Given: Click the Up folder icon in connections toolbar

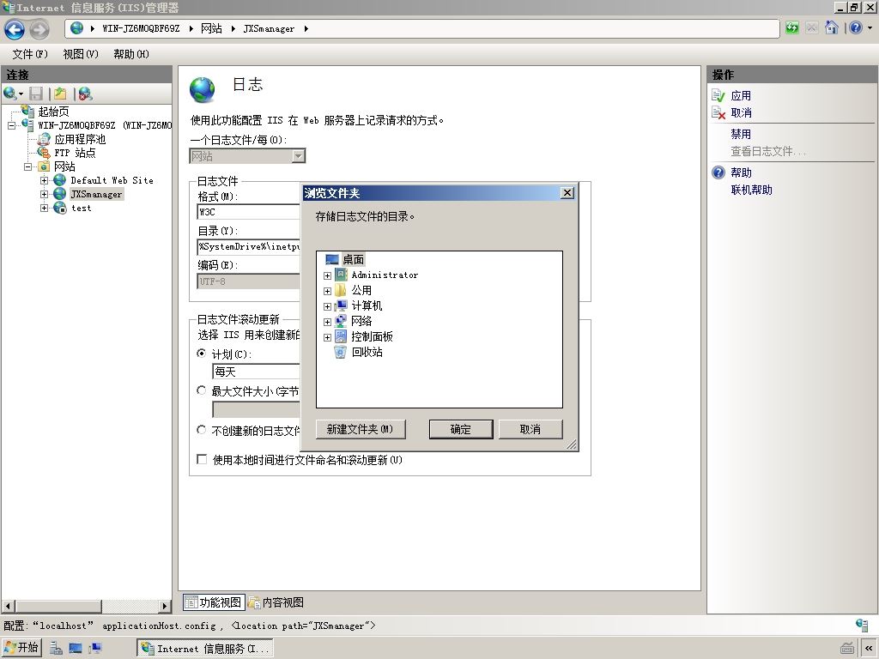Looking at the screenshot, I should [x=60, y=94].
